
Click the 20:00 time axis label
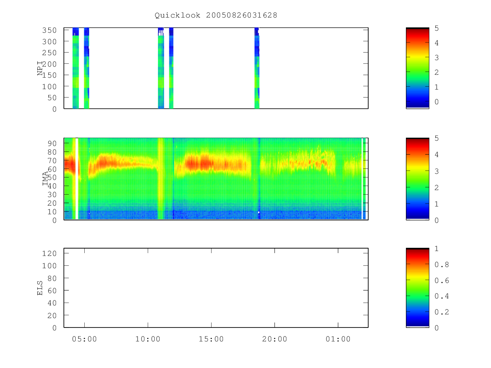point(275,339)
